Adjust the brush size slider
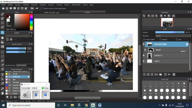Image resolution: width=192 pixels, height=108 pixels. tap(16, 48)
